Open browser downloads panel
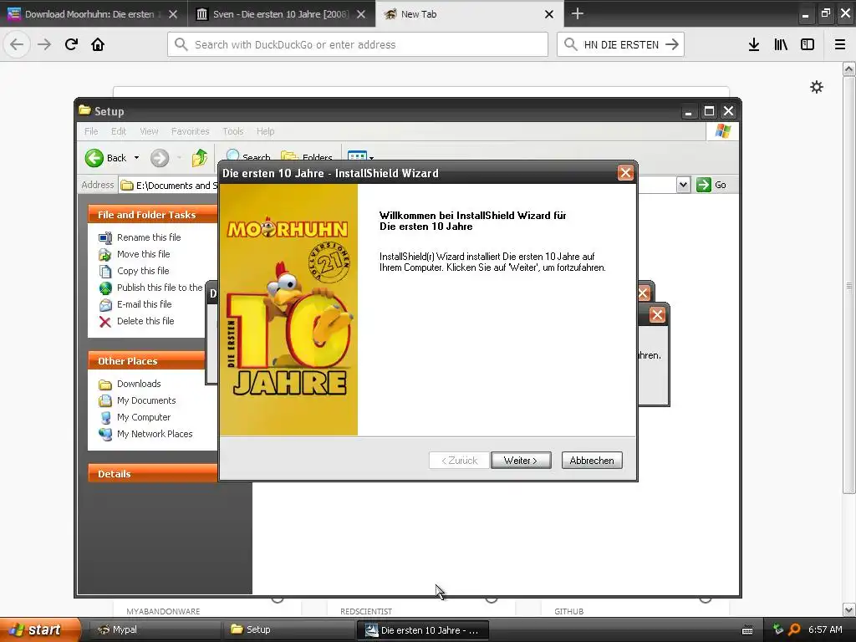 tap(754, 44)
